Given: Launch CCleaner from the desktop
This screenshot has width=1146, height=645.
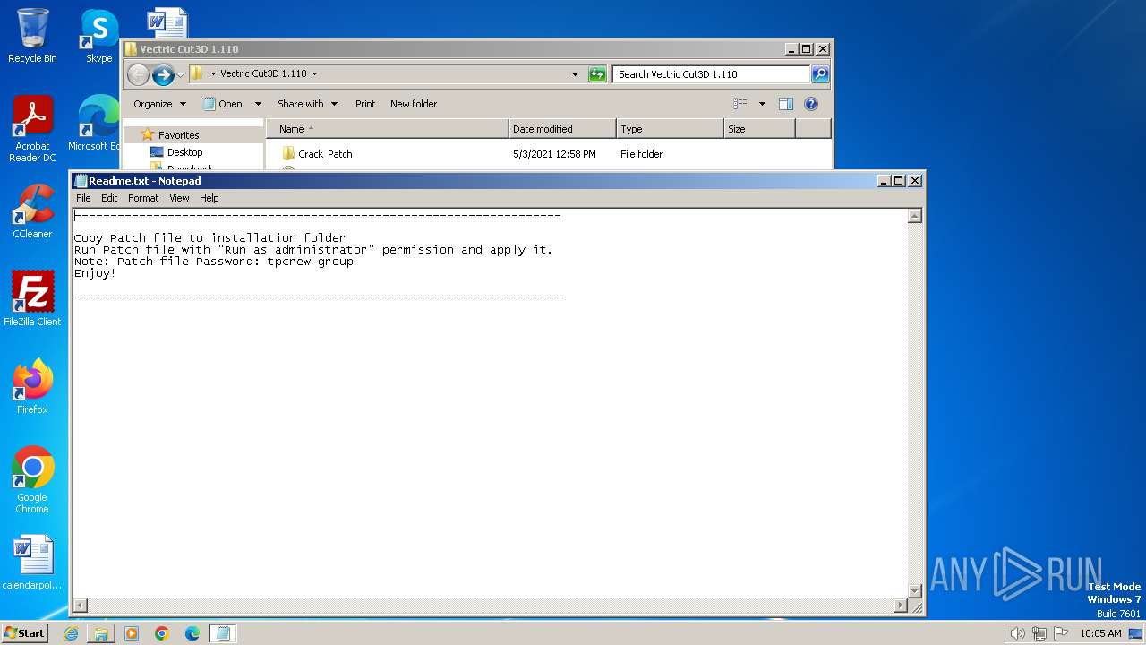Looking at the screenshot, I should pos(32,211).
